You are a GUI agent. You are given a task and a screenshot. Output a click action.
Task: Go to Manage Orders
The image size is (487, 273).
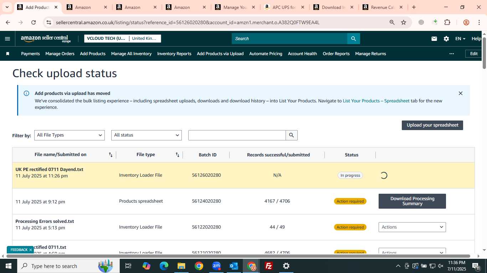(x=60, y=54)
